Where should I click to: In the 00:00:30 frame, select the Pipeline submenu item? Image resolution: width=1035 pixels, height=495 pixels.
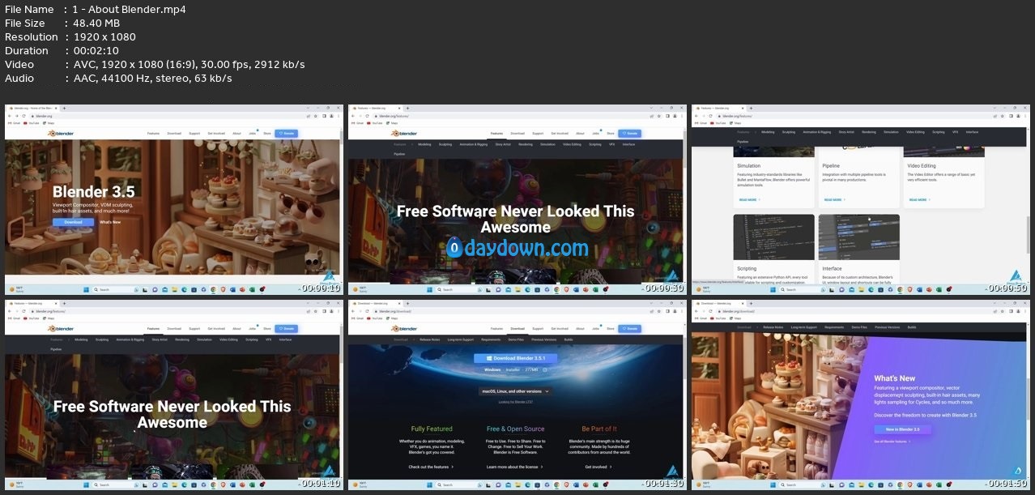[399, 153]
